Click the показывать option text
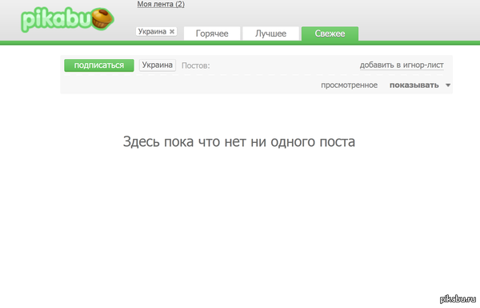The image size is (480, 308). click(414, 85)
